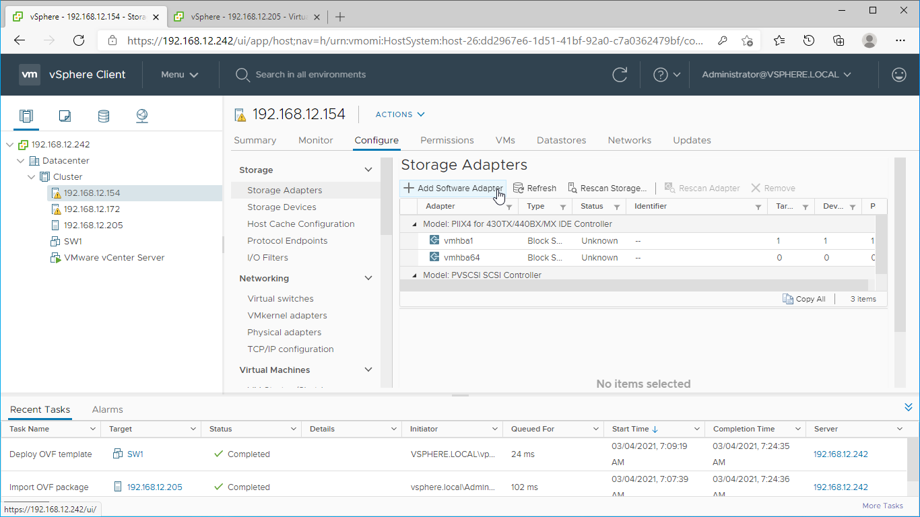Open the SW1 target link in tasks
The height and width of the screenshot is (517, 920).
point(135,454)
